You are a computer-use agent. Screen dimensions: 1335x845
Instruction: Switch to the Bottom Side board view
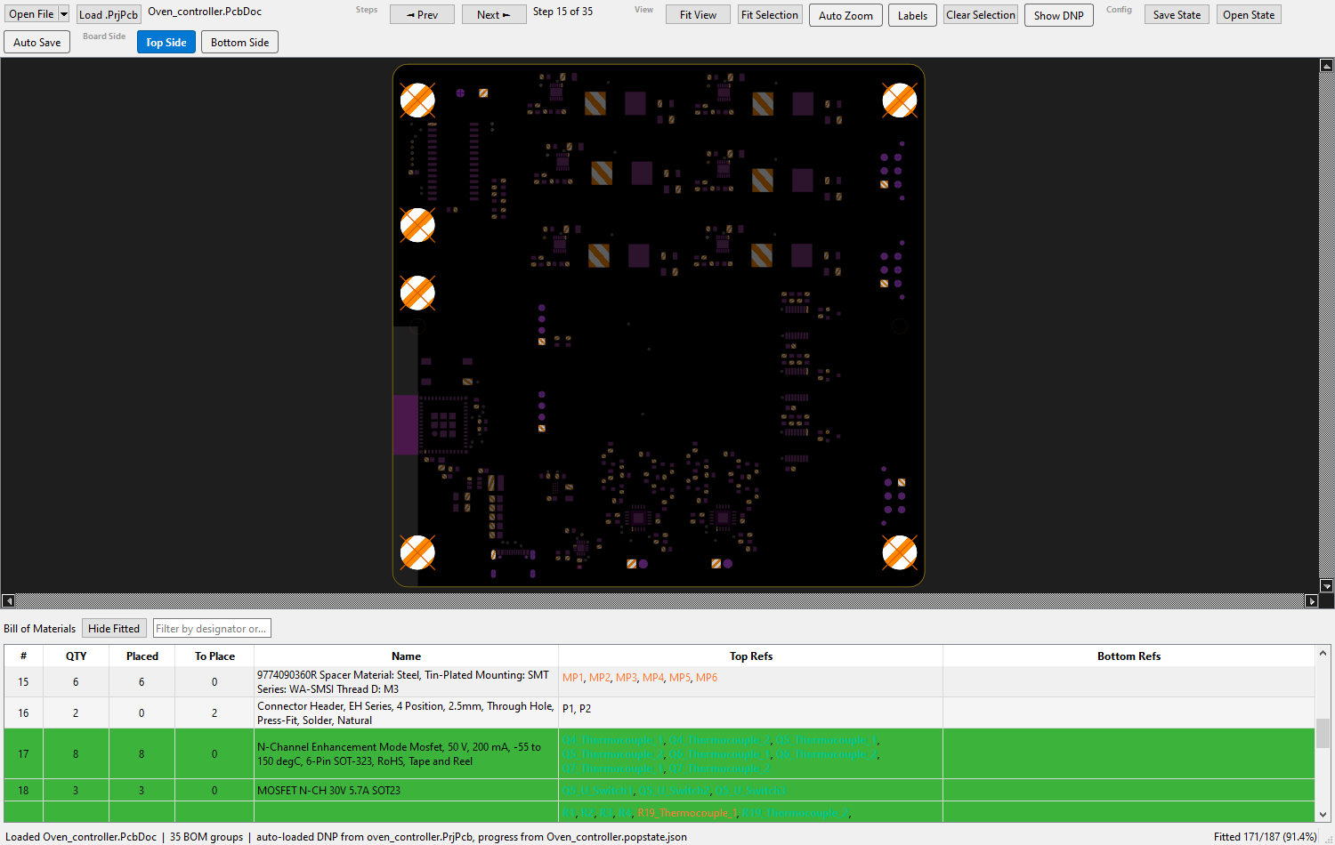pos(239,42)
